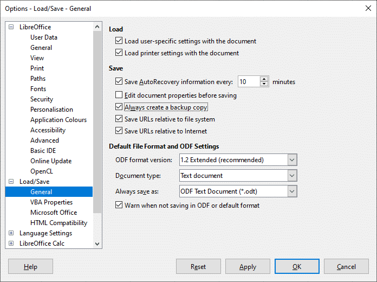Image resolution: width=377 pixels, height=282 pixels.
Task: Open the User Data options page
Action: (44, 37)
